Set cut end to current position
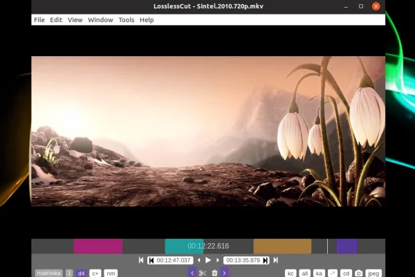This screenshot has width=415, height=277. coord(265,260)
